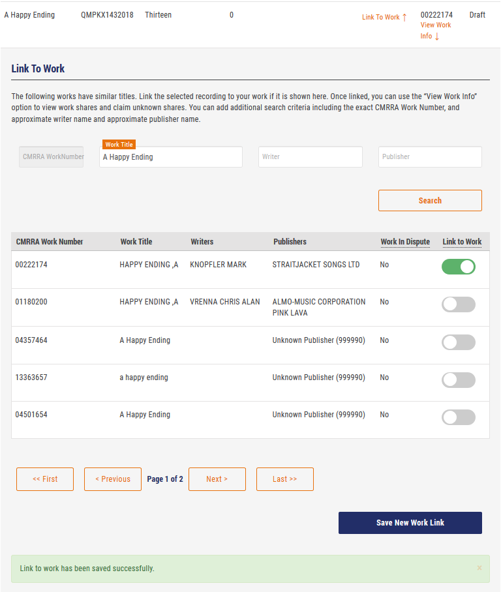Click into the Writer search field

[x=311, y=157]
